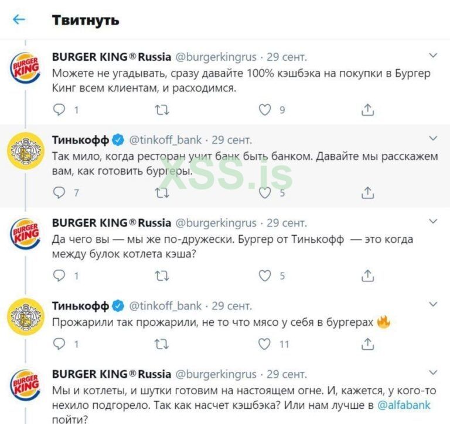Open options chevron on first Burger King tweet
This screenshot has width=450, height=424.
point(433,56)
